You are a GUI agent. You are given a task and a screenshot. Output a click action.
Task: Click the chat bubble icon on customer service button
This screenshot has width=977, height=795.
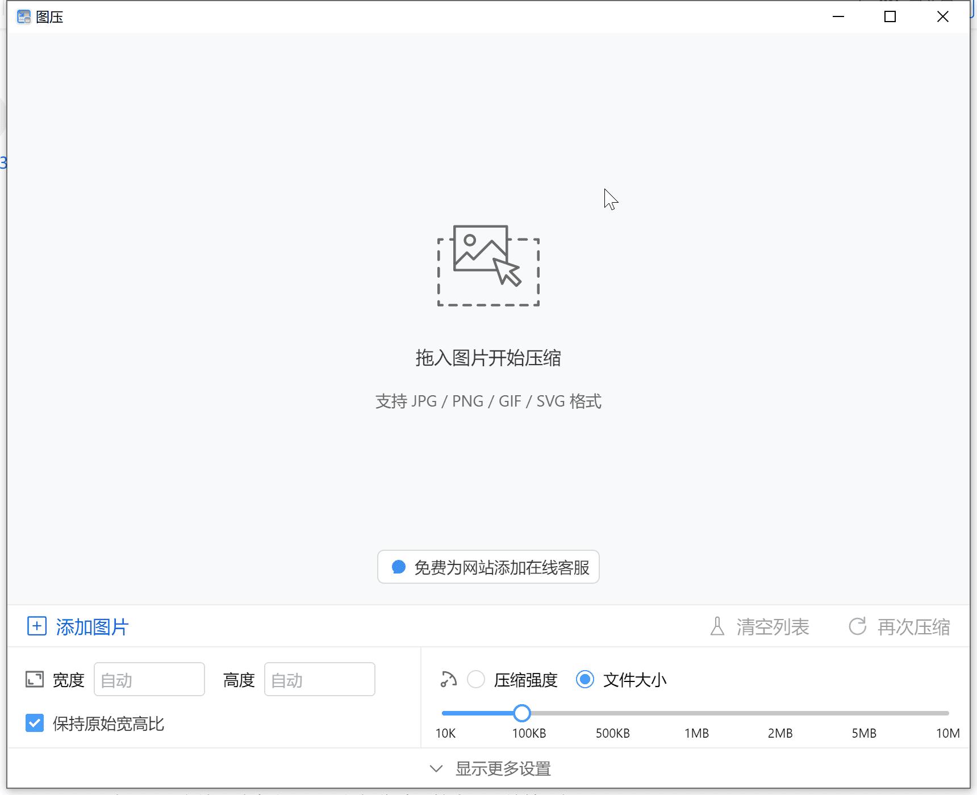pyautogui.click(x=397, y=567)
